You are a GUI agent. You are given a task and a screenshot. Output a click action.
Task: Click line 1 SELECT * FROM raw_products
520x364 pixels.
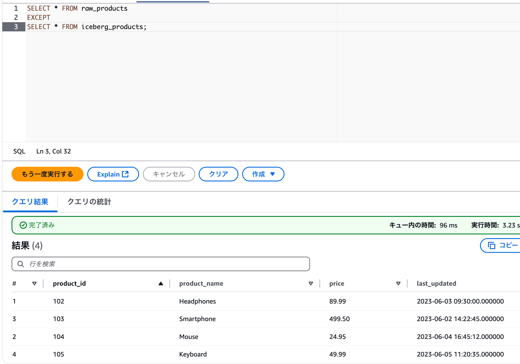click(77, 8)
